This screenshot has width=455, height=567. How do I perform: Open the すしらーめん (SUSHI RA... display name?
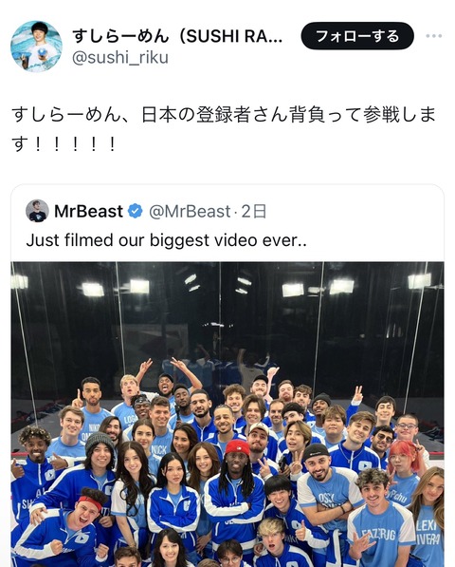[177, 35]
